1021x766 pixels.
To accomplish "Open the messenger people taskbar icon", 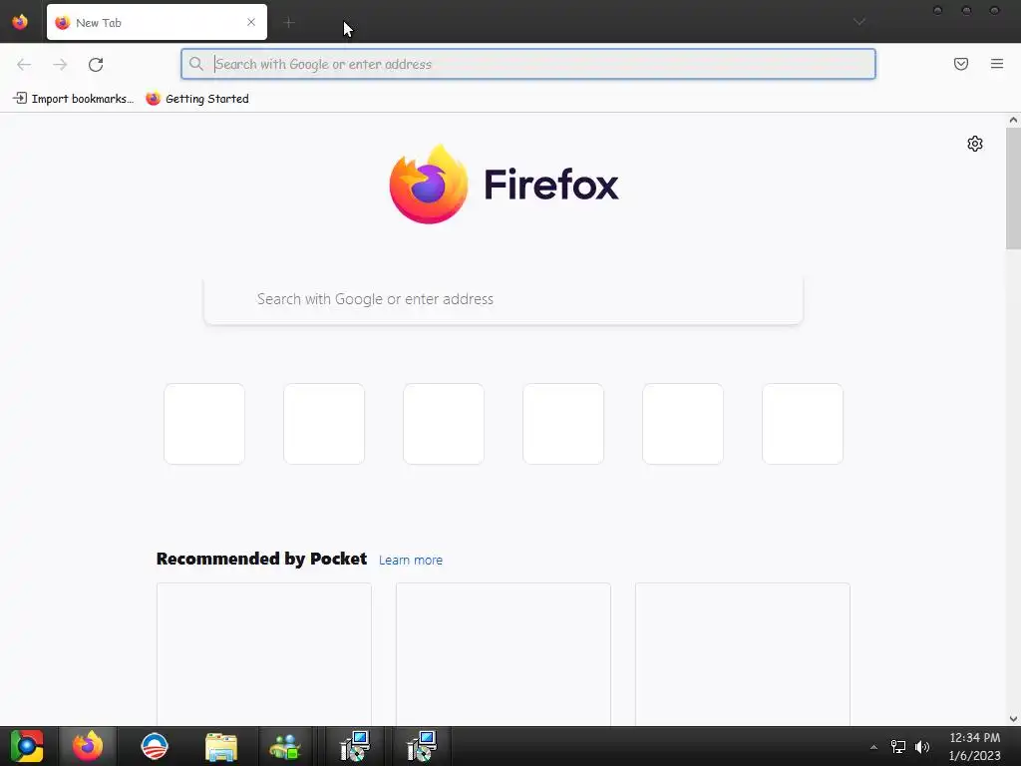I will tap(285, 746).
